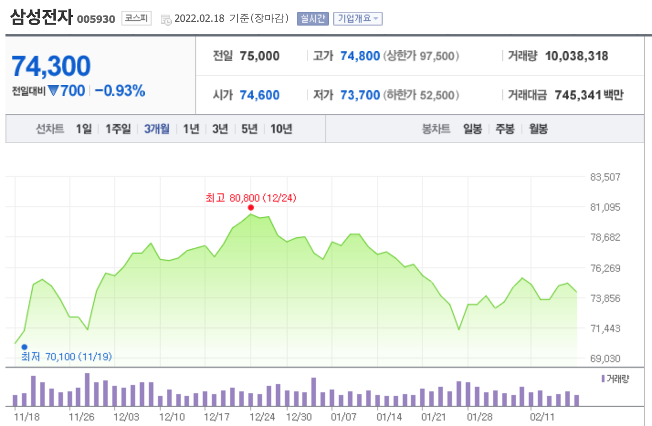The height and width of the screenshot is (426, 652).
Task: Click the 2022.02.18 기준(장마감) date text
Action: tap(231, 18)
